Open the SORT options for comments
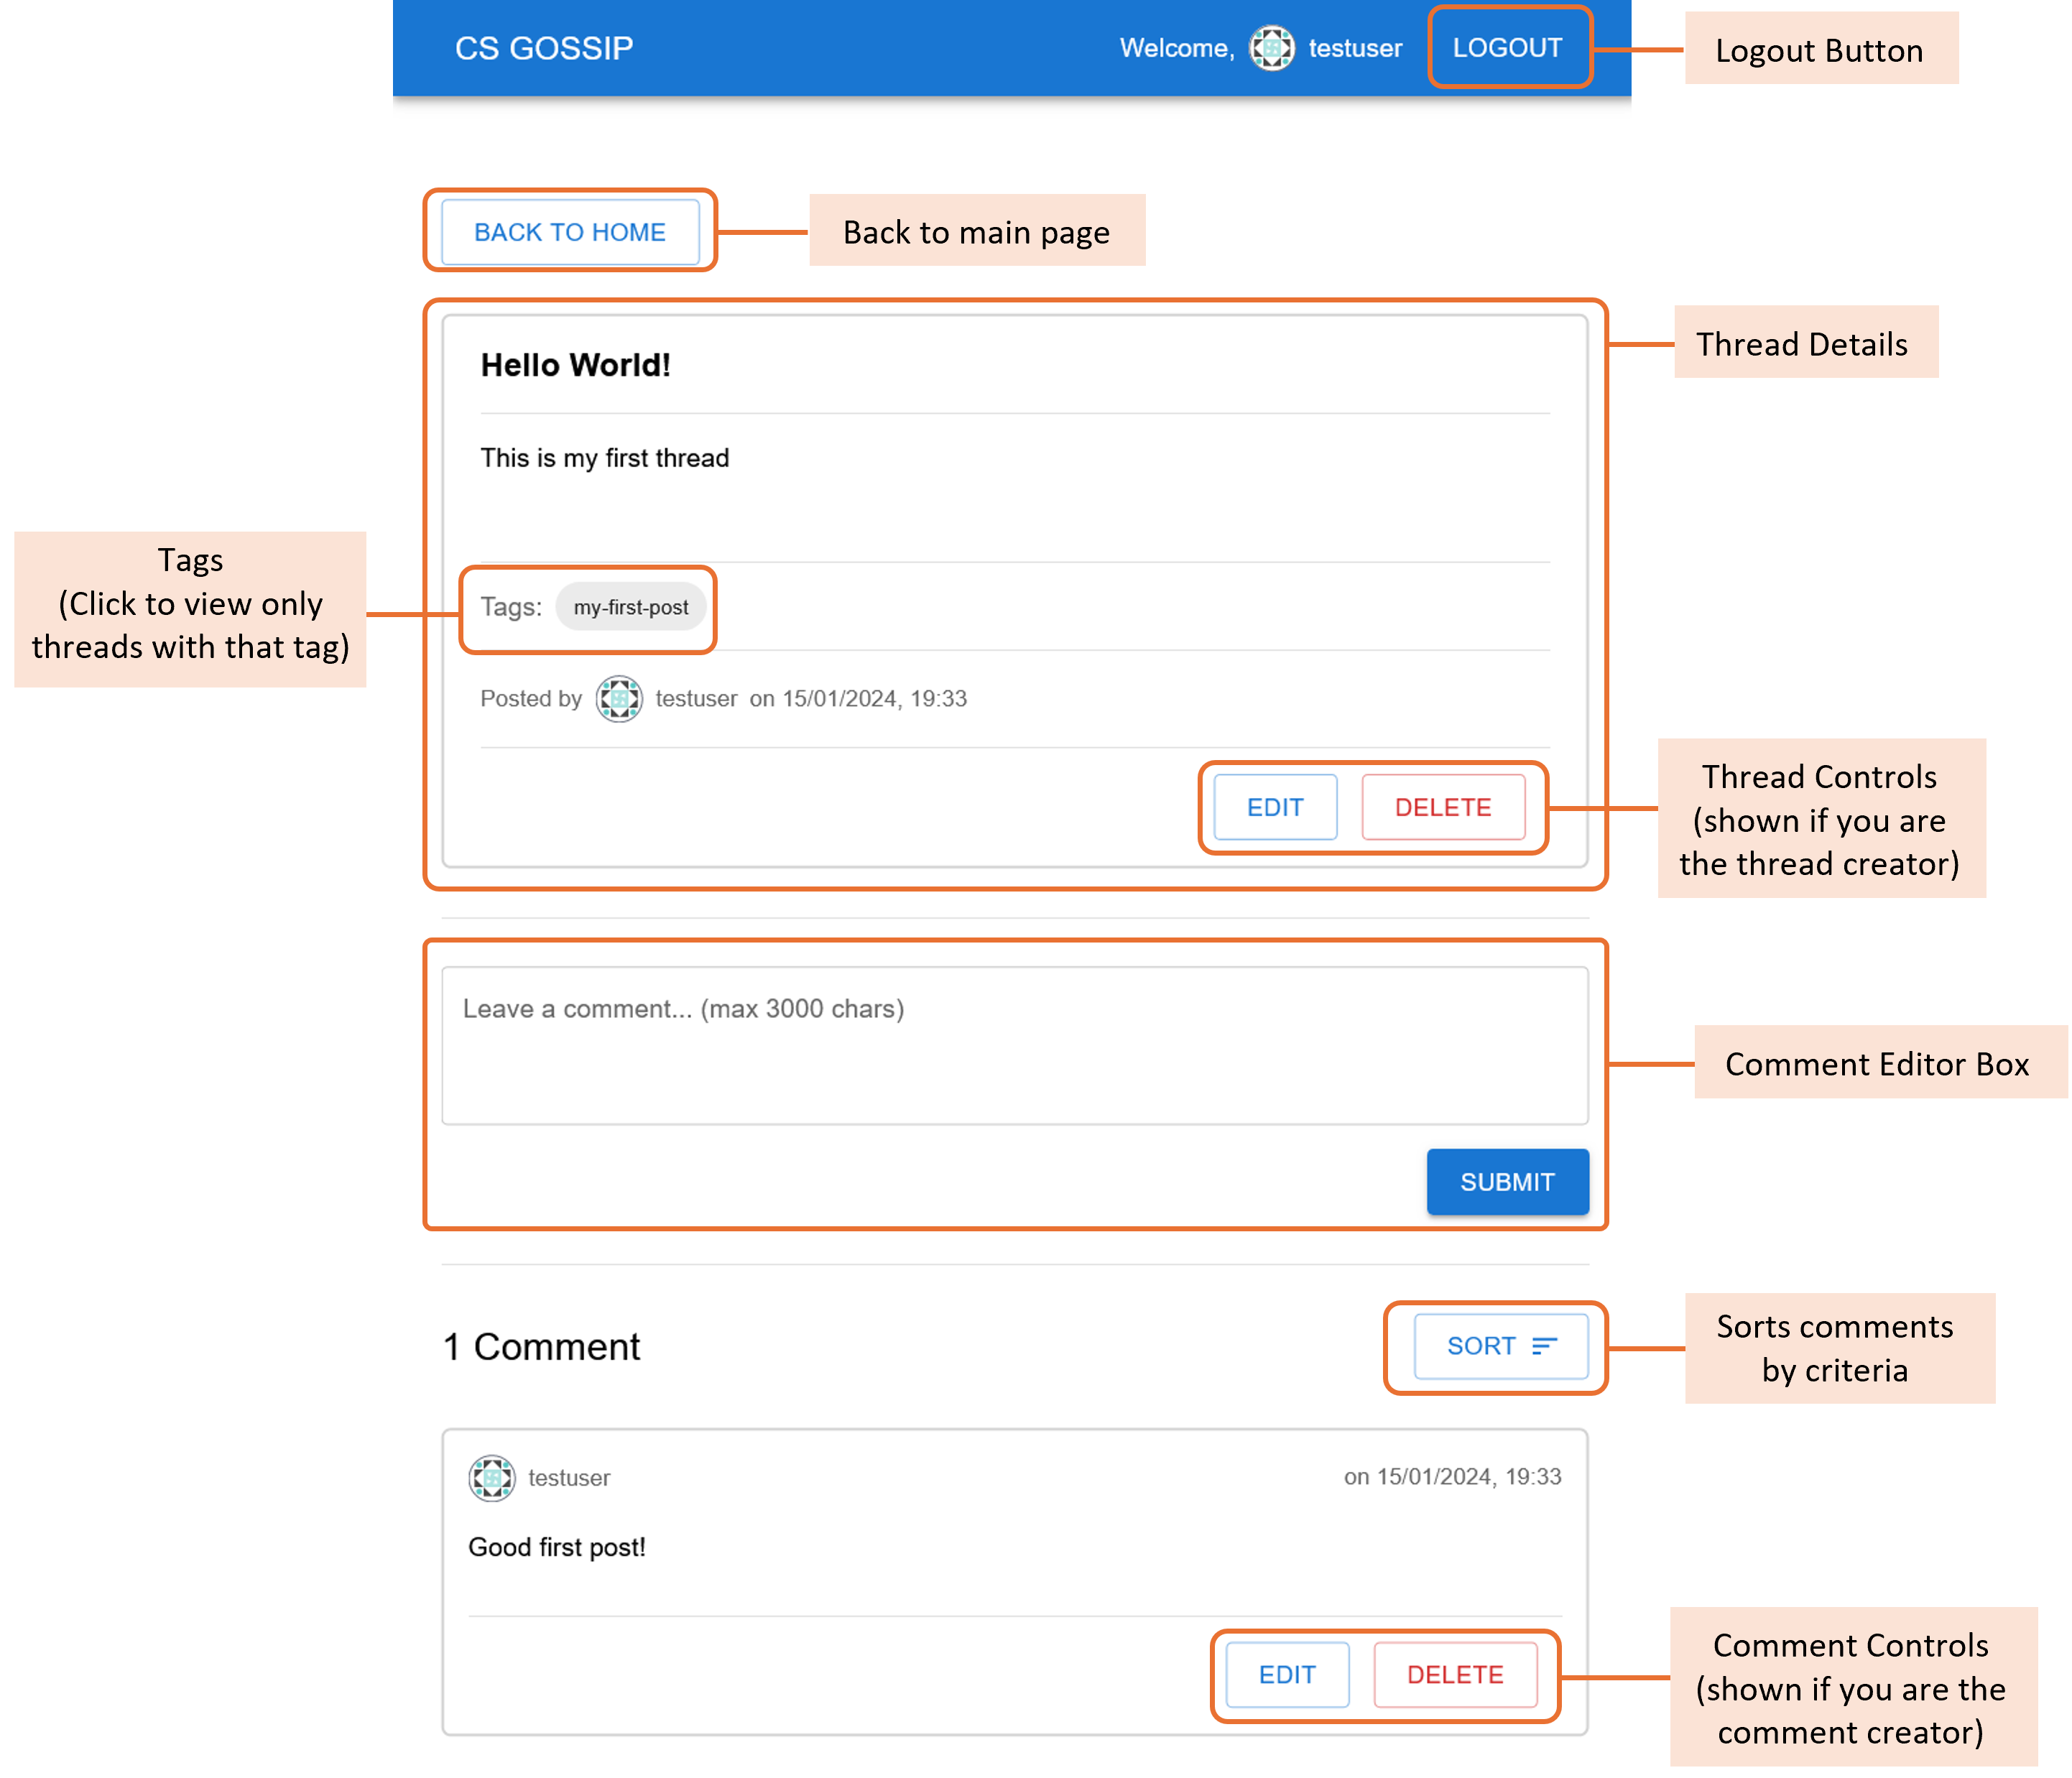 pos(1499,1346)
